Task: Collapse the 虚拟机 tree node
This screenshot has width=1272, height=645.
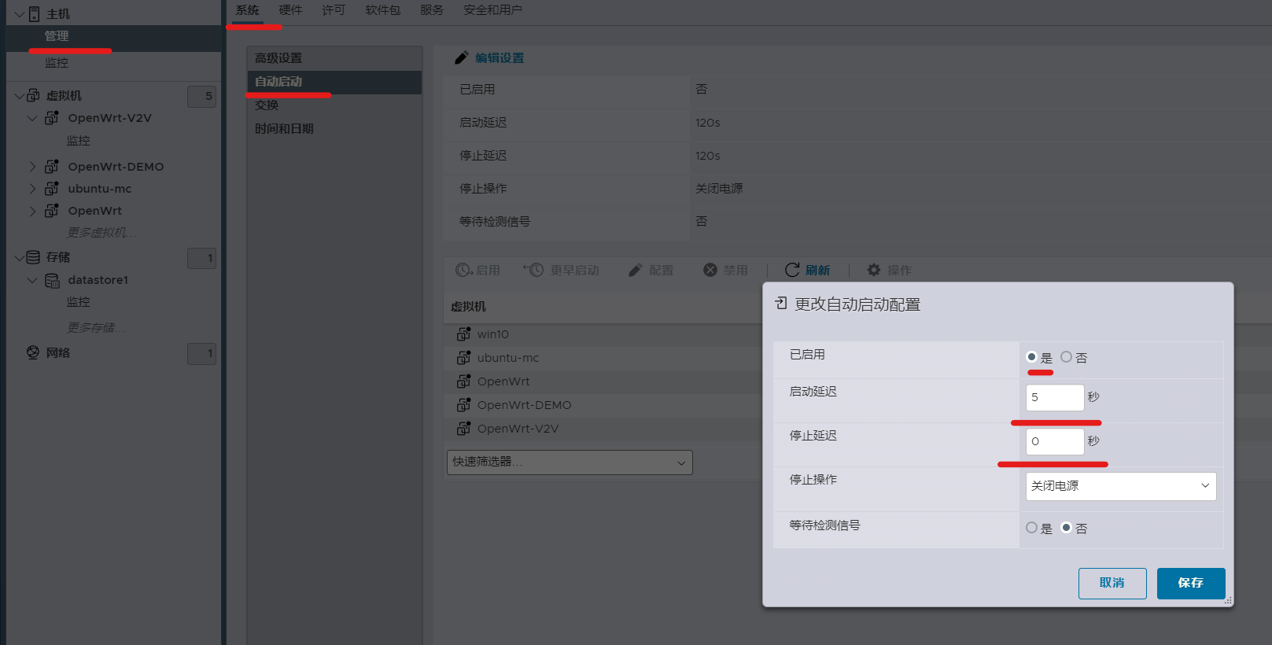Action: [x=20, y=95]
